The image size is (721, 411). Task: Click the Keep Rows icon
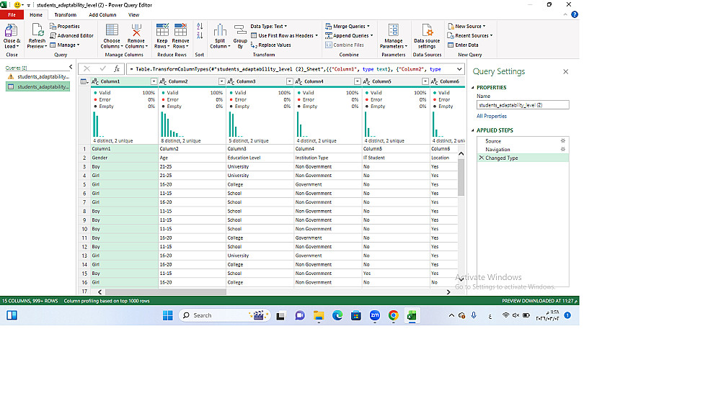[x=162, y=31]
